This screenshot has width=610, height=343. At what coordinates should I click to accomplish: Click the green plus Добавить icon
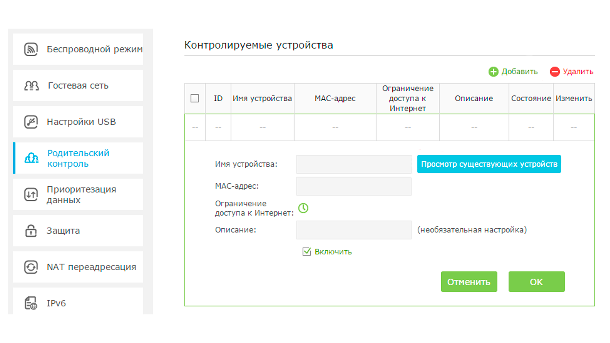[493, 72]
